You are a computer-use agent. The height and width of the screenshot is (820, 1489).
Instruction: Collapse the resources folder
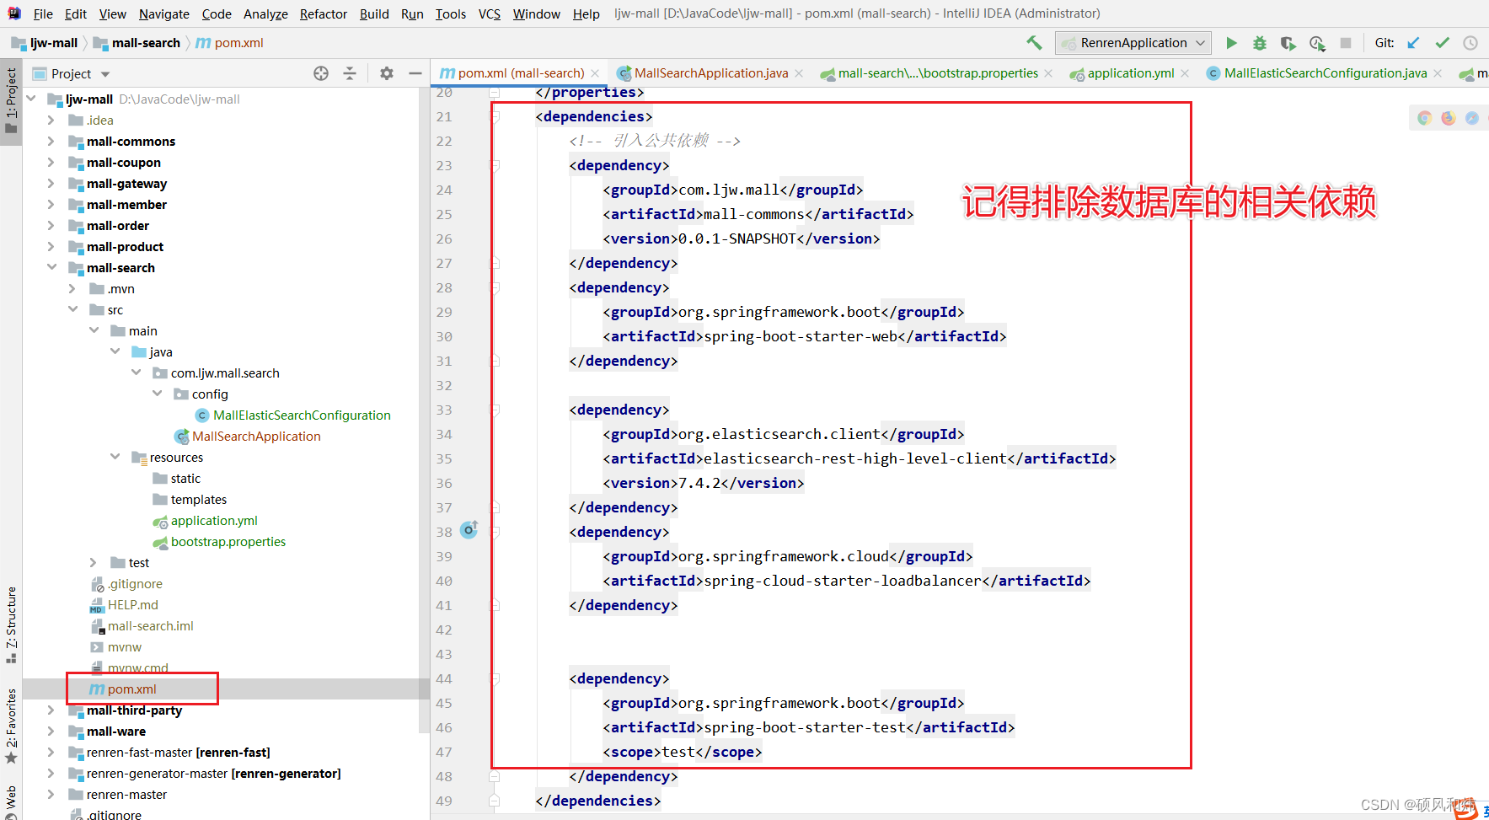click(115, 457)
